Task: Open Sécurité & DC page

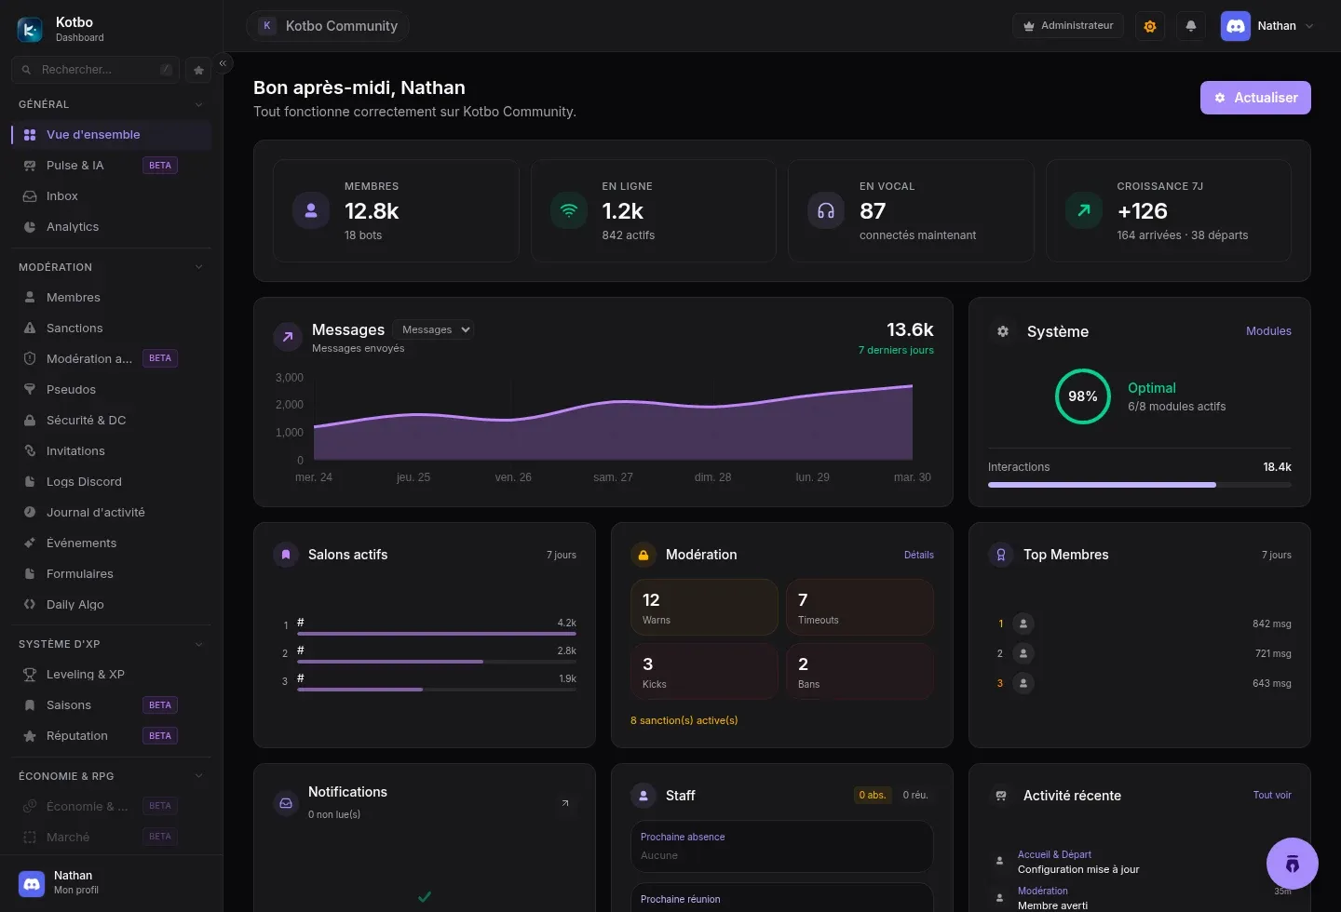Action: point(112,421)
